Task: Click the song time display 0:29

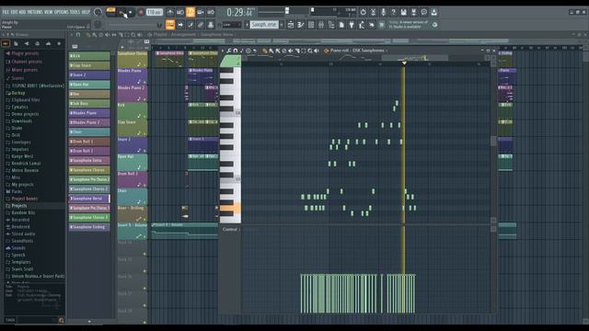Action: (x=239, y=12)
